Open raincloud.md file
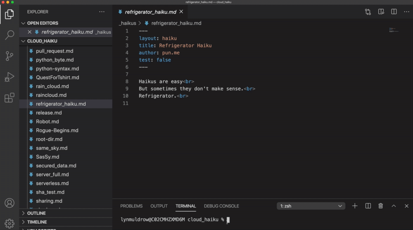413x230 pixels. pos(66,95)
